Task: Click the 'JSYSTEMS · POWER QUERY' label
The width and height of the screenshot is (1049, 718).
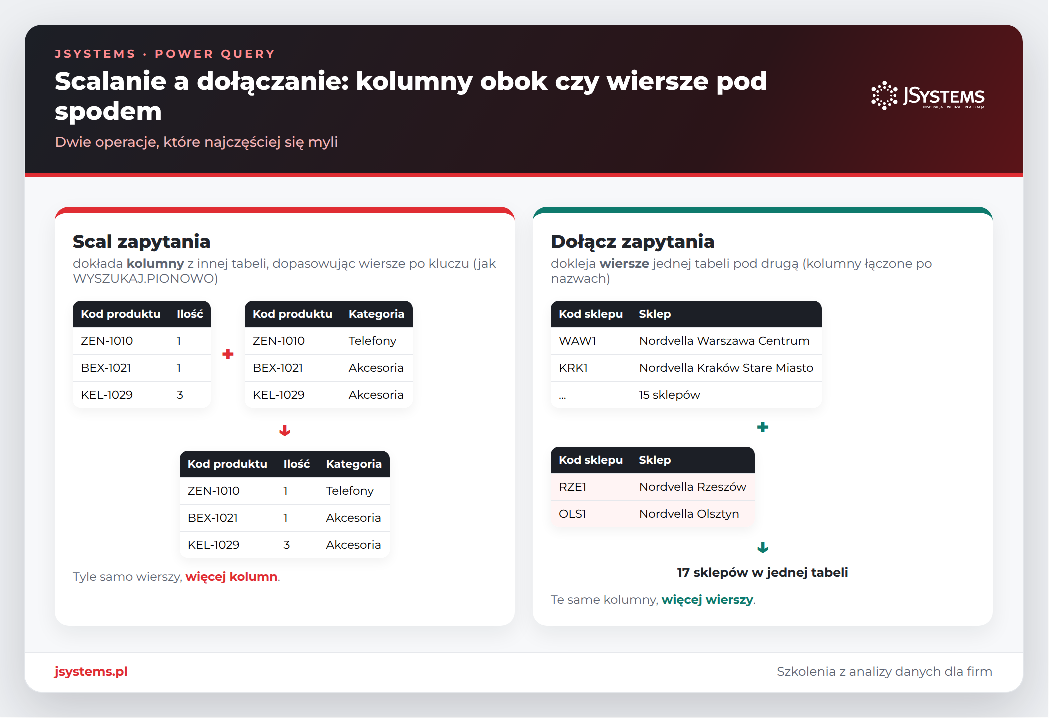Action: click(x=165, y=54)
